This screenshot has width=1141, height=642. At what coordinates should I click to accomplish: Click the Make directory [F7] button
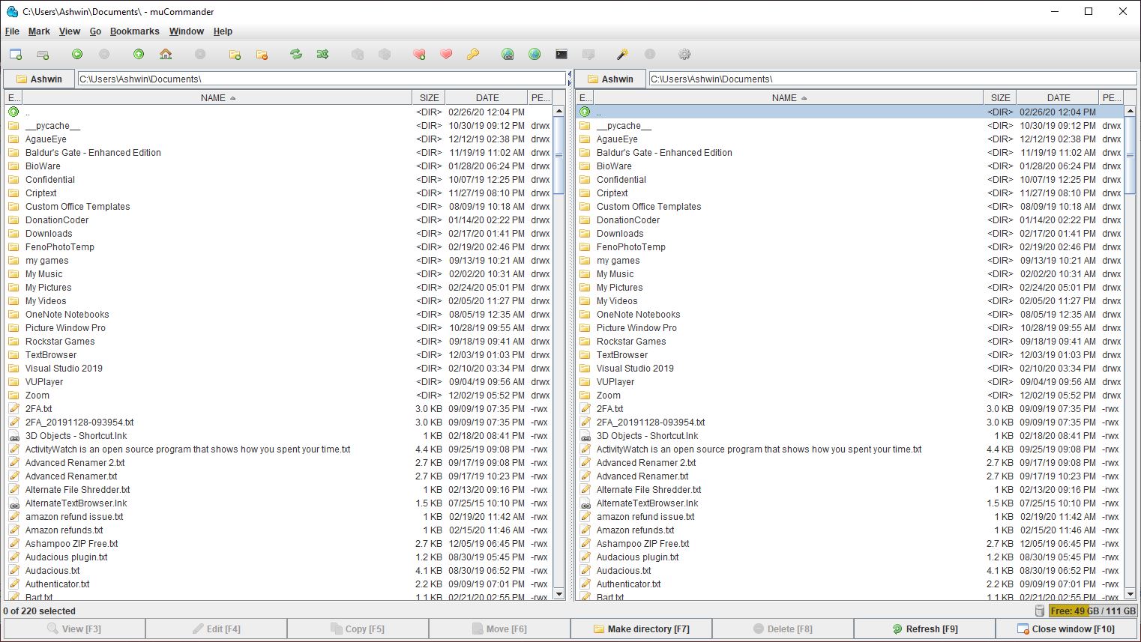click(x=641, y=629)
